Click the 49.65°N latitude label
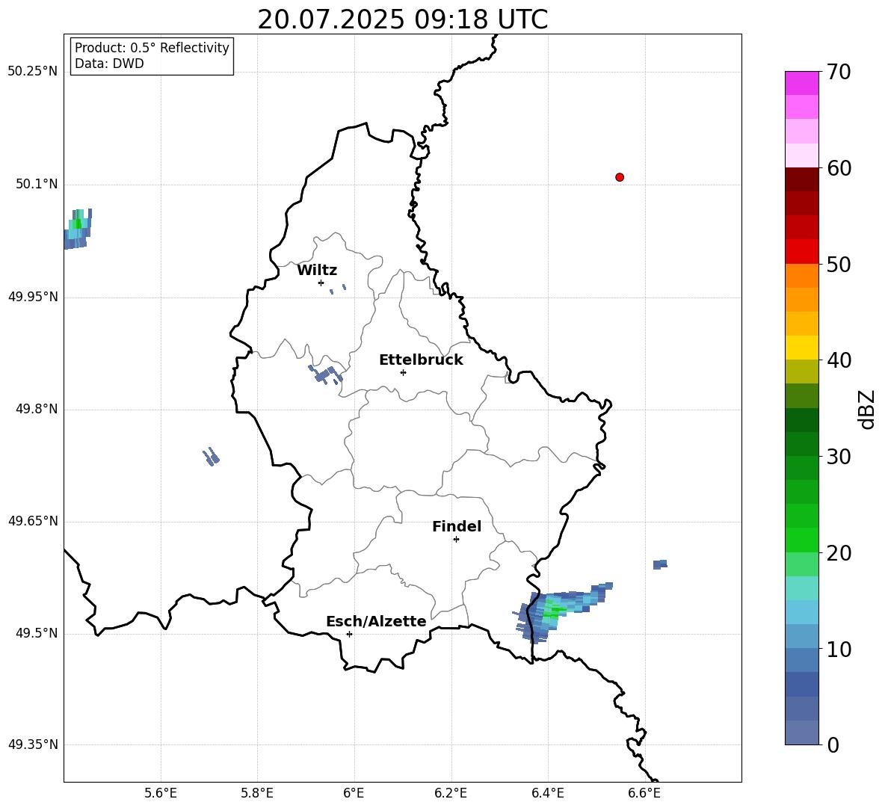This screenshot has width=885, height=808. coord(33,521)
